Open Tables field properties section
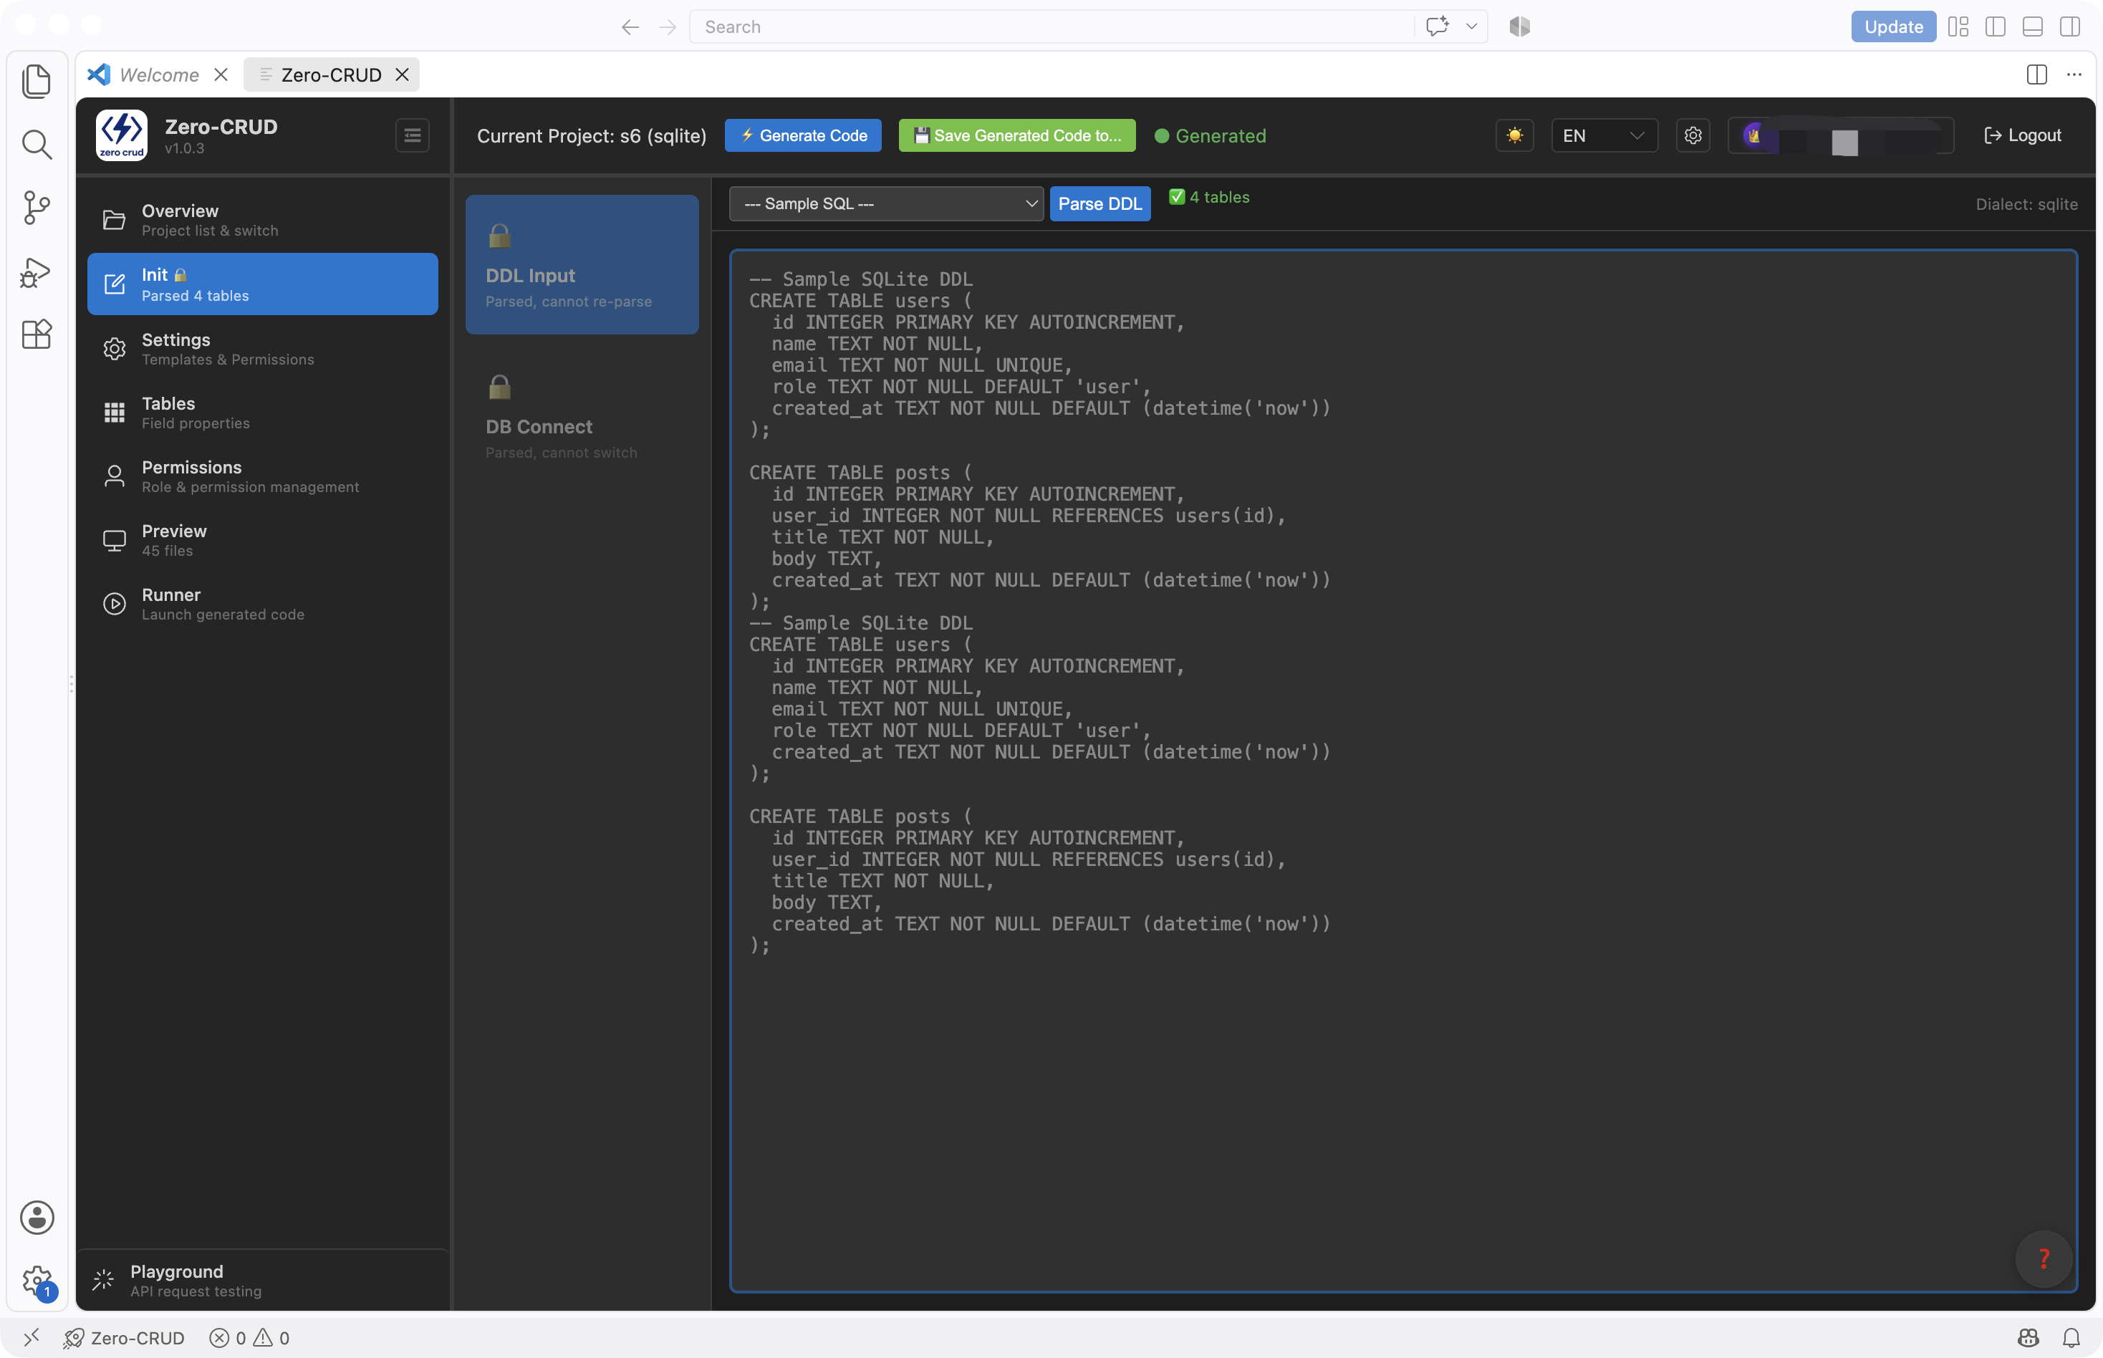The image size is (2103, 1358). (x=263, y=413)
